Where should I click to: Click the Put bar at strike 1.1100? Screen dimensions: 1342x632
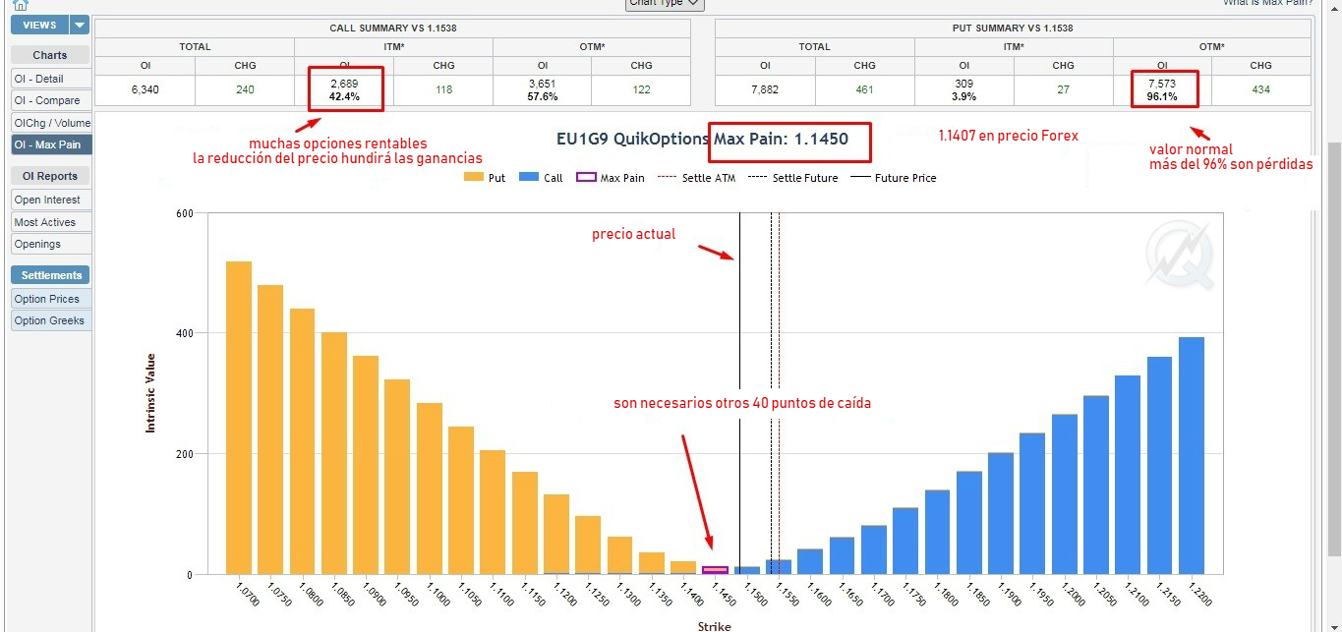(x=493, y=512)
